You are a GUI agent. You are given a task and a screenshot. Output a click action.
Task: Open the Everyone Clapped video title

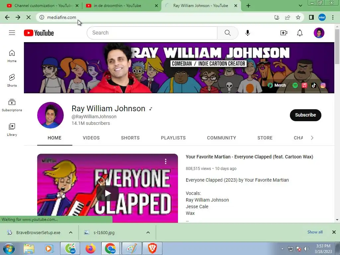249,157
